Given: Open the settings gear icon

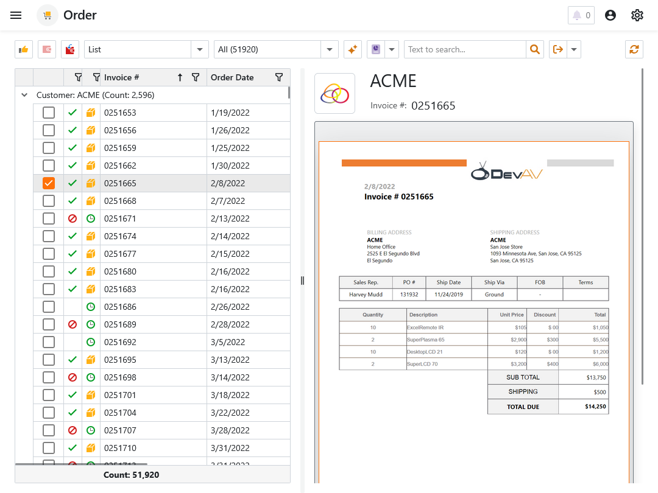Looking at the screenshot, I should pos(637,15).
